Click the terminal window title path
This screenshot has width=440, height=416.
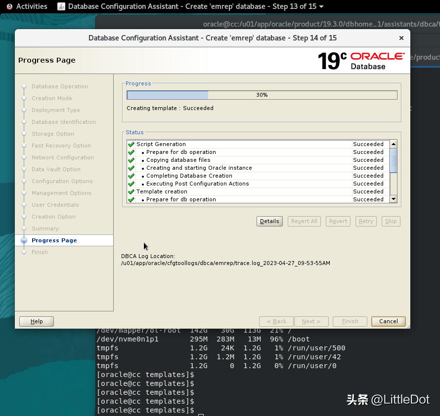click(x=321, y=24)
